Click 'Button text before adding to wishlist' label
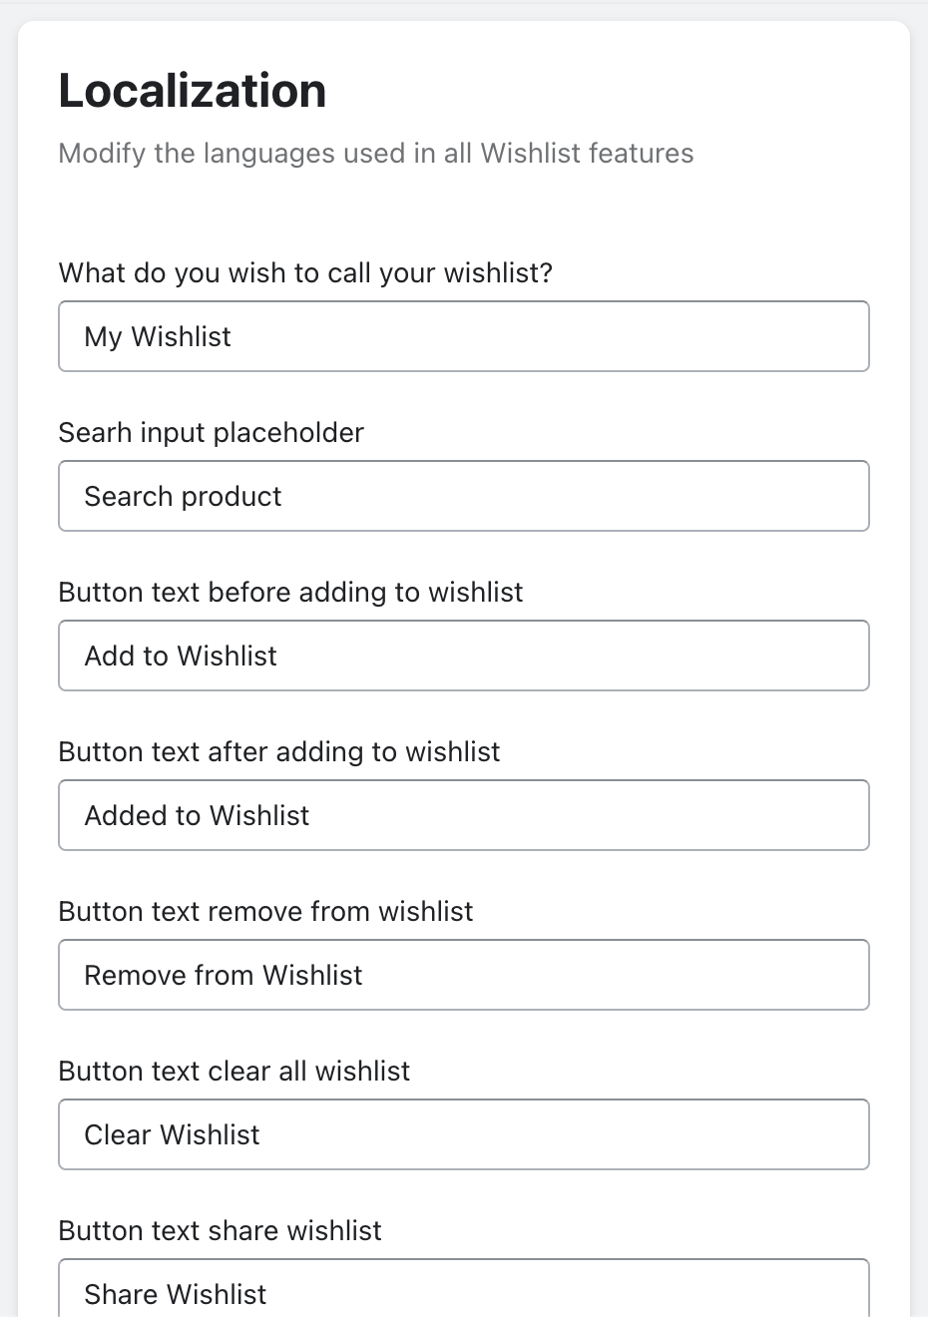Screen dimensions: 928x1317 point(290,593)
